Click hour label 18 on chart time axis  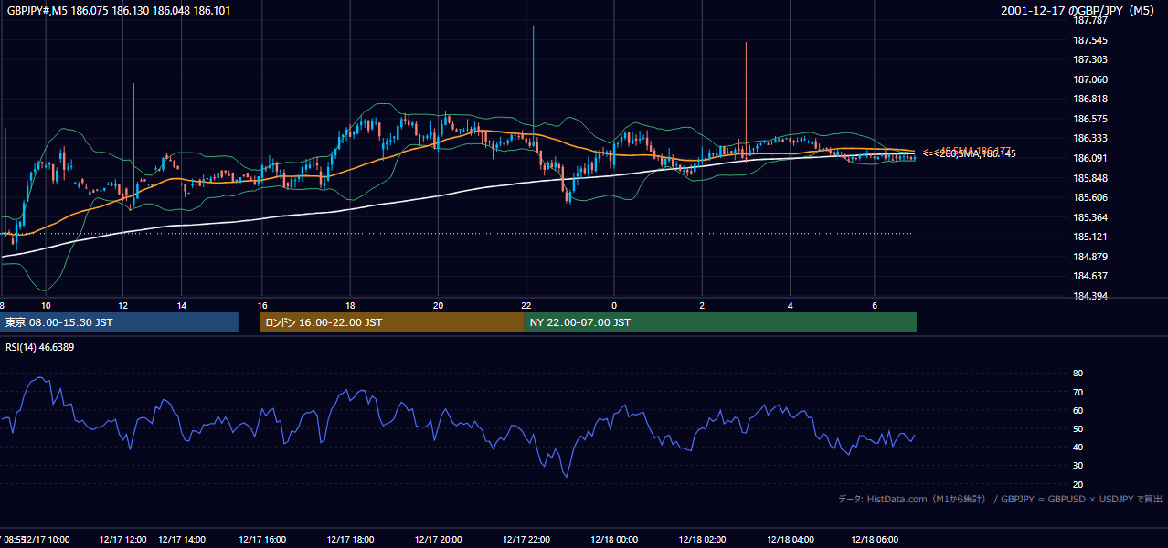point(350,305)
